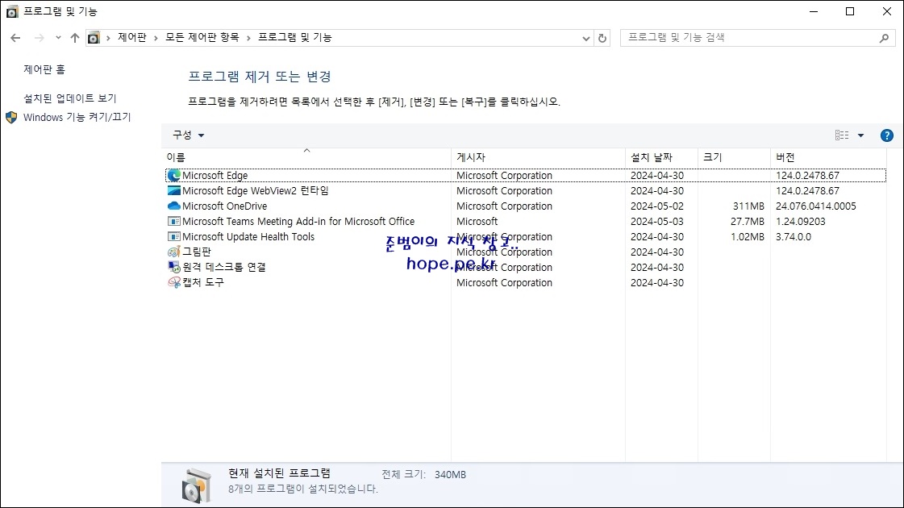This screenshot has width=904, height=508.
Task: Sort by the 게시자 column header
Action: tap(538, 157)
